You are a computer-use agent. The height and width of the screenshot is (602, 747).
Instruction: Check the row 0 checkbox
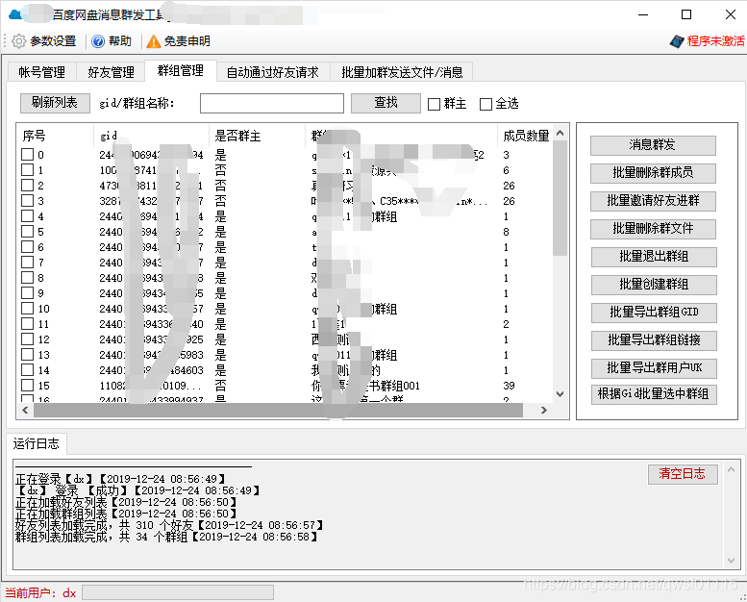[28, 155]
